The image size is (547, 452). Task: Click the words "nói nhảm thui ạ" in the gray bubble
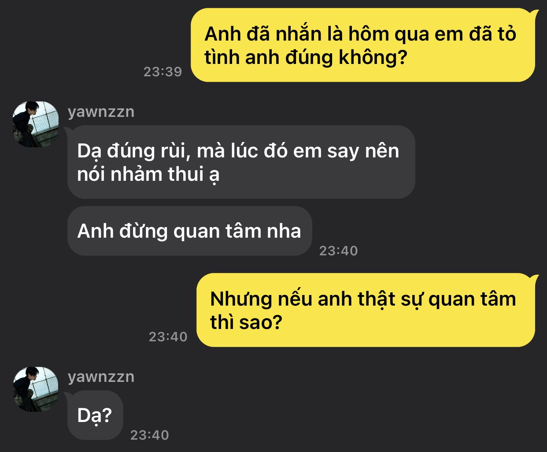pos(148,175)
